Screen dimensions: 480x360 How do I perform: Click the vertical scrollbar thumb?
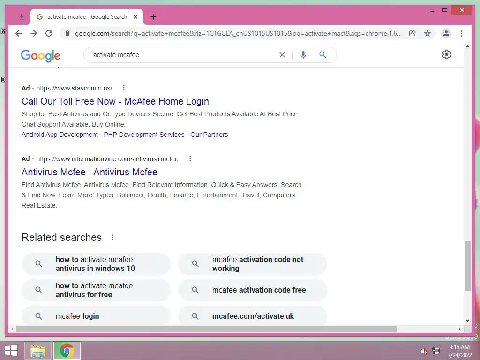point(467,266)
